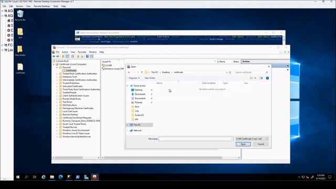This screenshot has width=336, height=189.
Task: Collapse Certificates (Local Computer) node
Action: [x=54, y=64]
